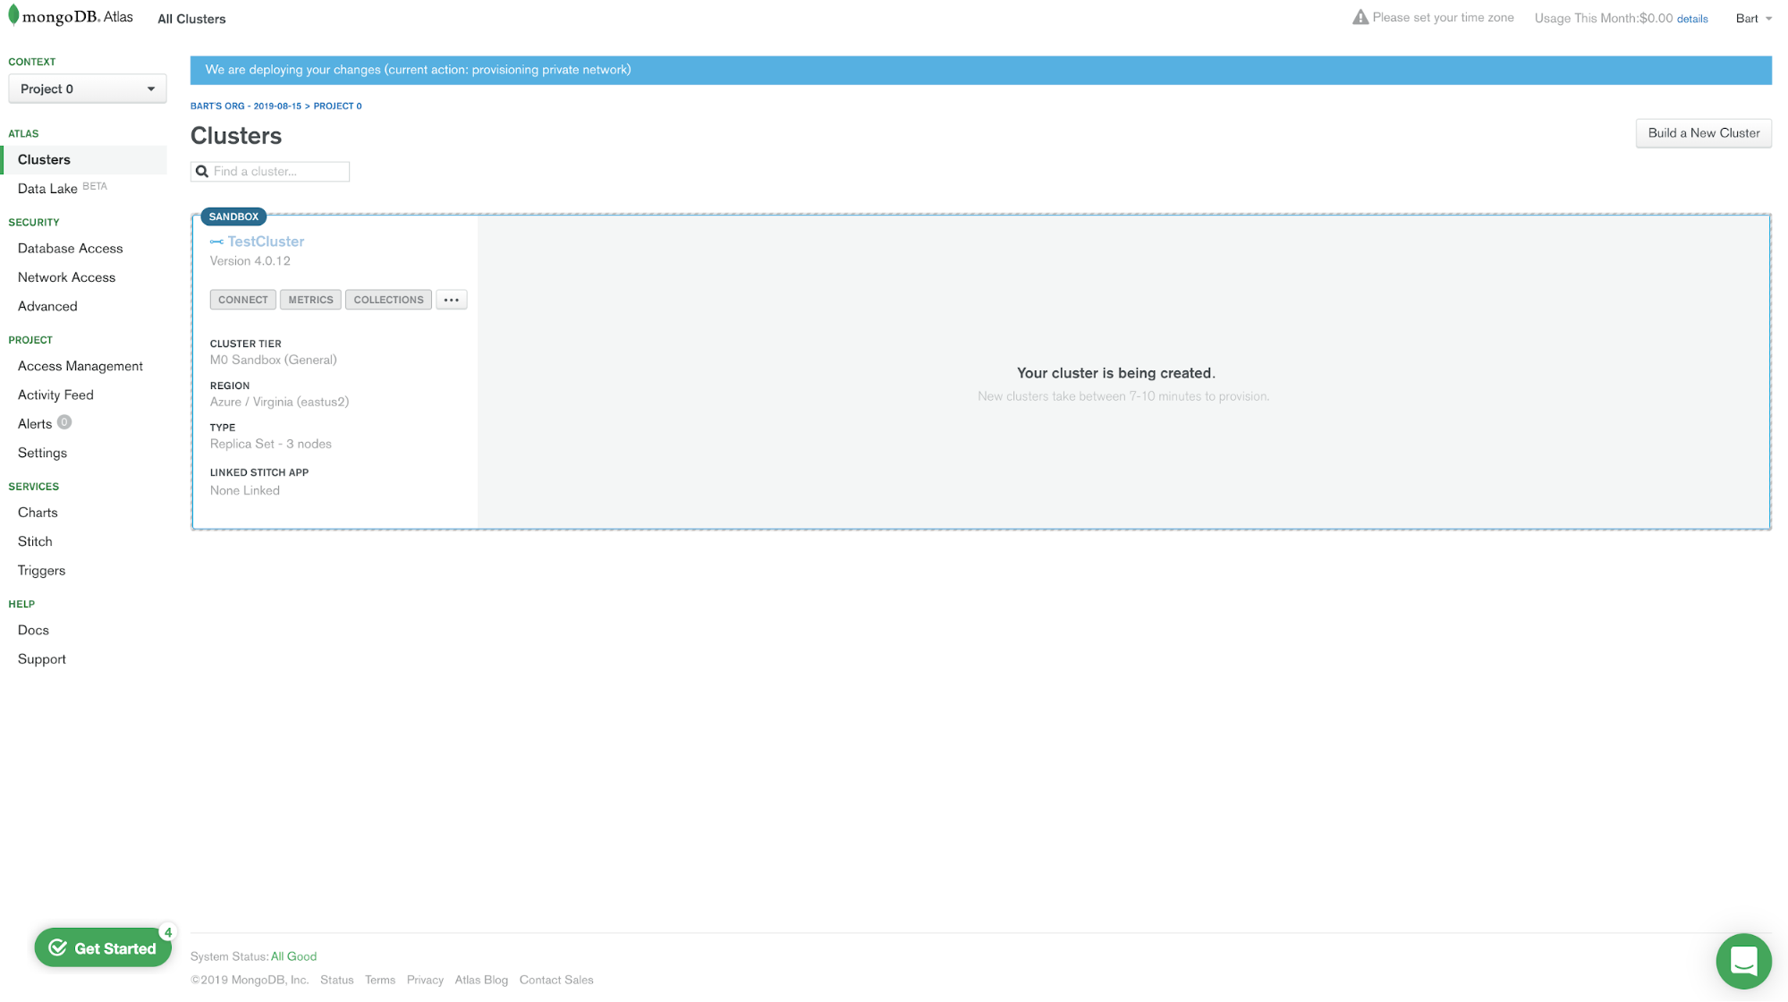View the Activity Feed
Image resolution: width=1788 pixels, height=1002 pixels.
click(55, 395)
